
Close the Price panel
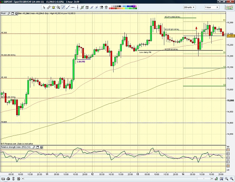pos(16,14)
